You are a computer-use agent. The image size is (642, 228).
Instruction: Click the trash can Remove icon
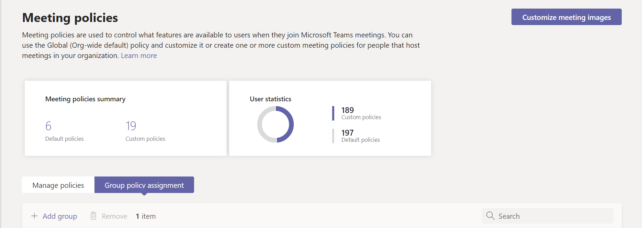[93, 216]
